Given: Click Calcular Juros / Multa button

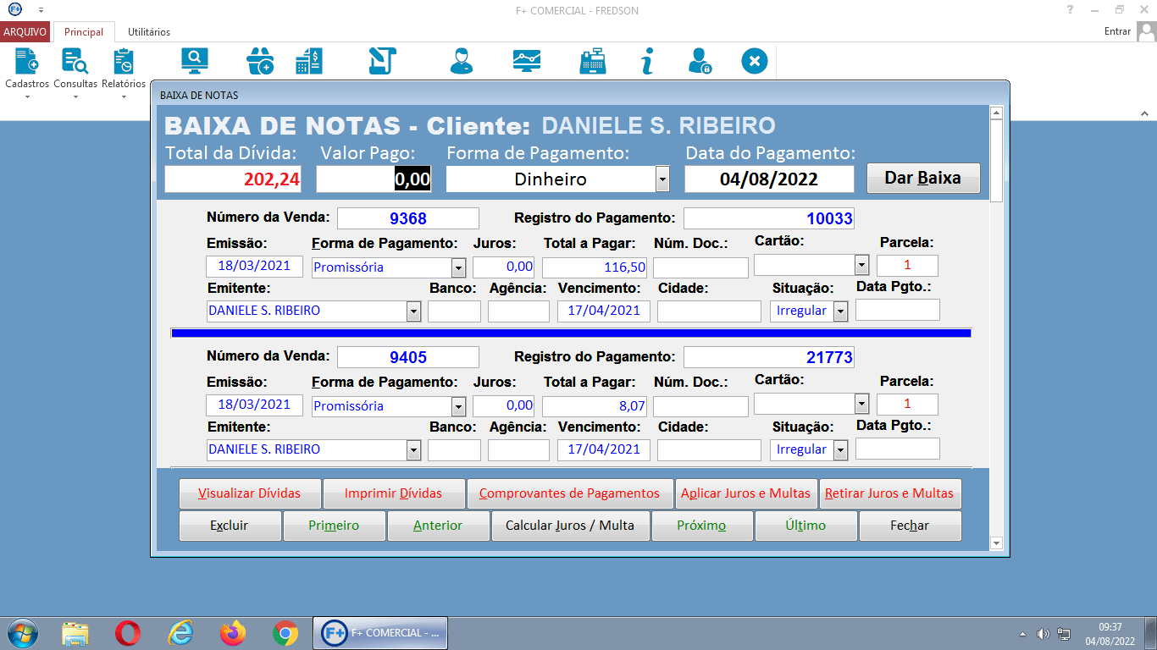Looking at the screenshot, I should tap(570, 526).
